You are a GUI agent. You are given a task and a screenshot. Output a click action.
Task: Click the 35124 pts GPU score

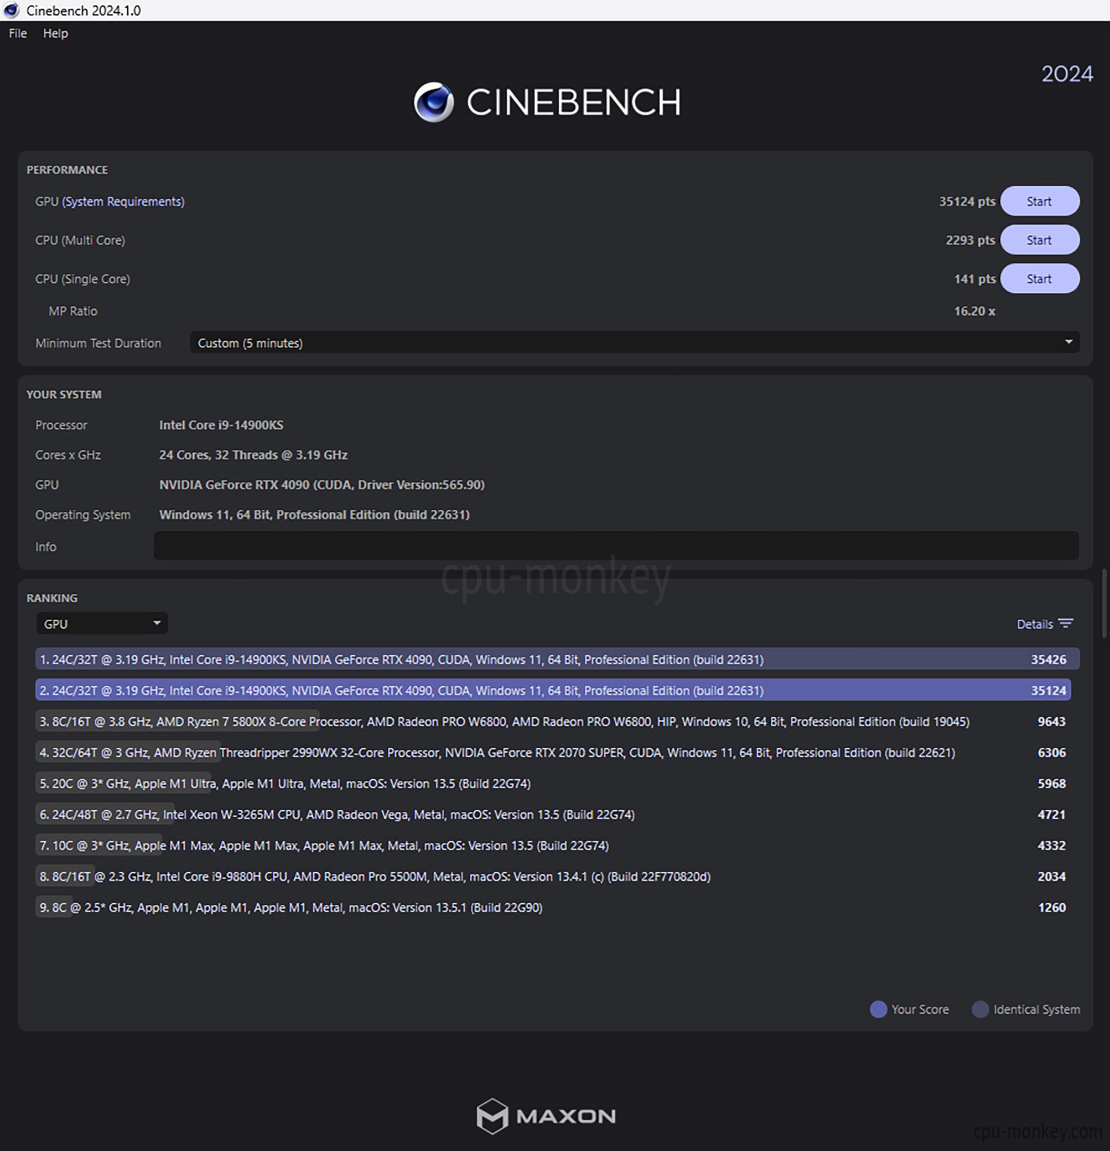(967, 201)
